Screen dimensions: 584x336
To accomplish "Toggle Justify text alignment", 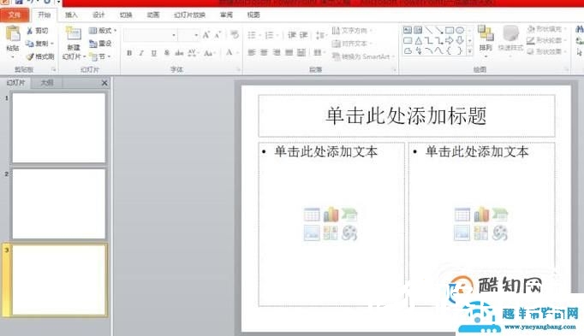I will point(289,53).
